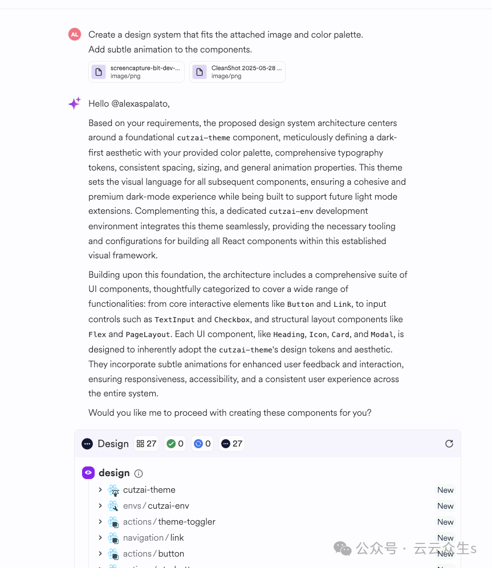492x568 pixels.
Task: Click the green check status count badge
Action: [175, 444]
